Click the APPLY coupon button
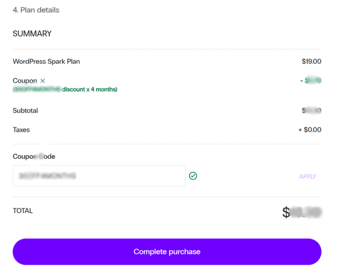 [x=307, y=177]
